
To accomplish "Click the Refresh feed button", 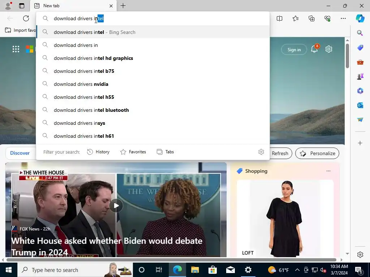I will tap(280, 153).
